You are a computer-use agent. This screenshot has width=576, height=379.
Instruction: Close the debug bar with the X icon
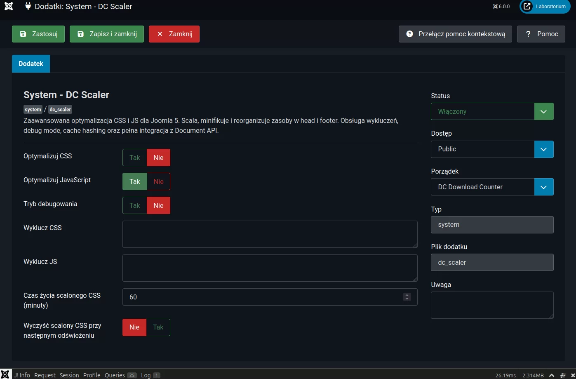(x=573, y=375)
